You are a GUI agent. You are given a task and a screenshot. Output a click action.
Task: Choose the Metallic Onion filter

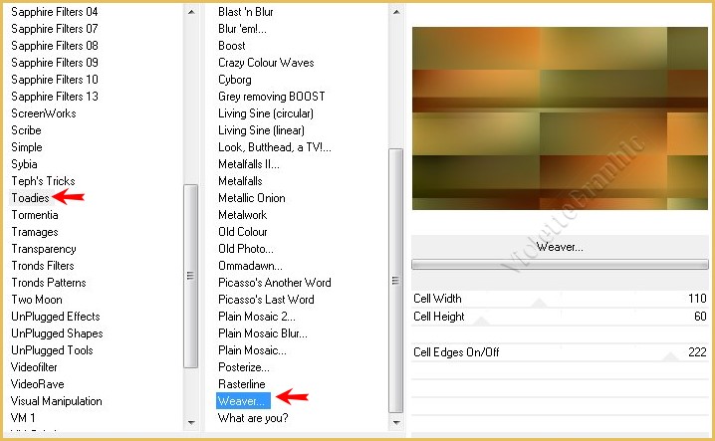(x=252, y=198)
